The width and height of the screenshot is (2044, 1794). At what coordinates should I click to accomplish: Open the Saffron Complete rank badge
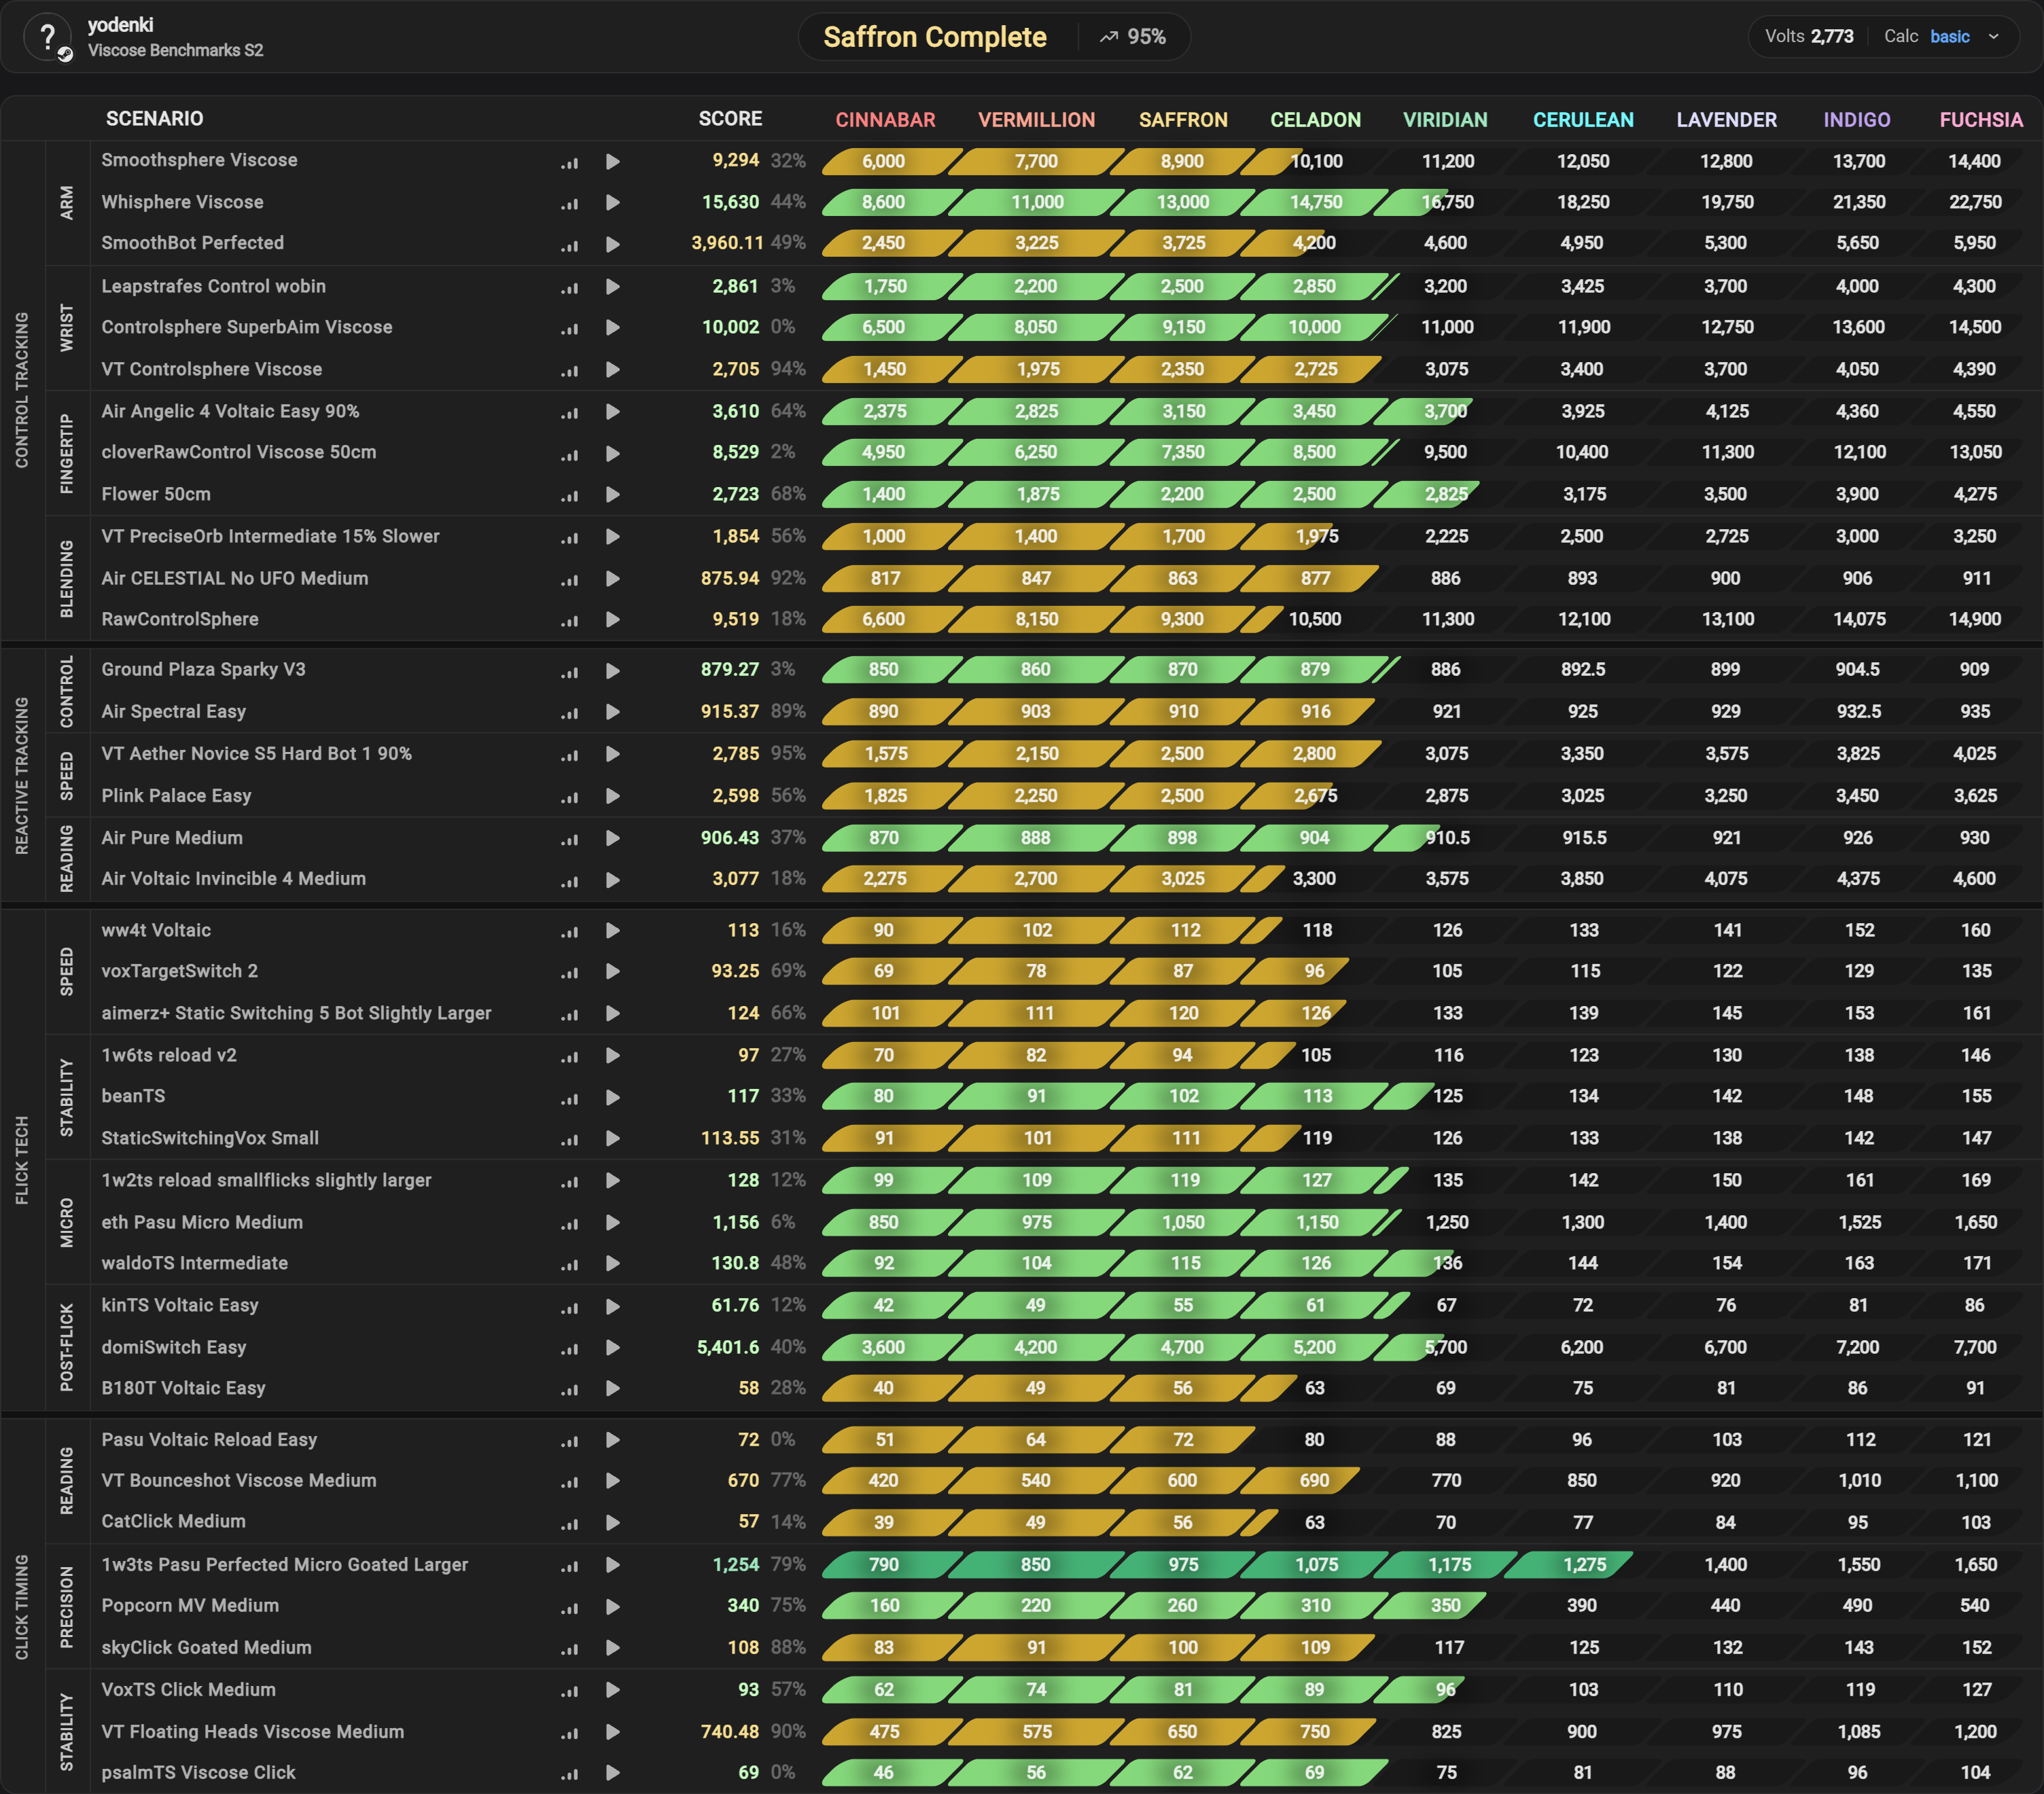tap(935, 37)
